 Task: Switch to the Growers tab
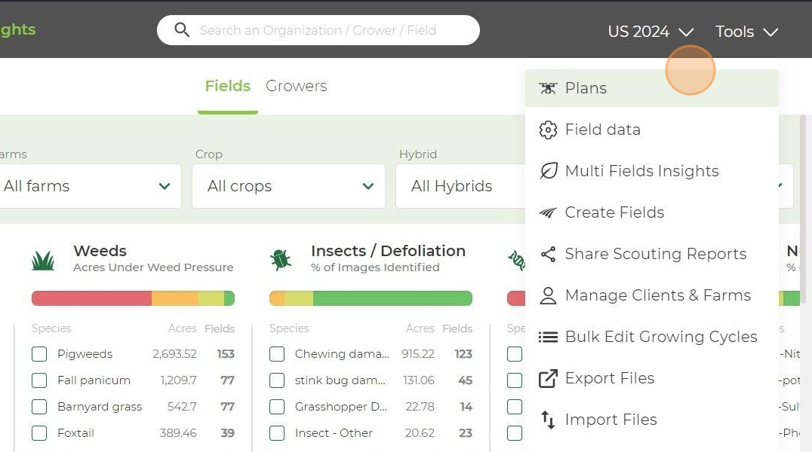[x=297, y=86]
